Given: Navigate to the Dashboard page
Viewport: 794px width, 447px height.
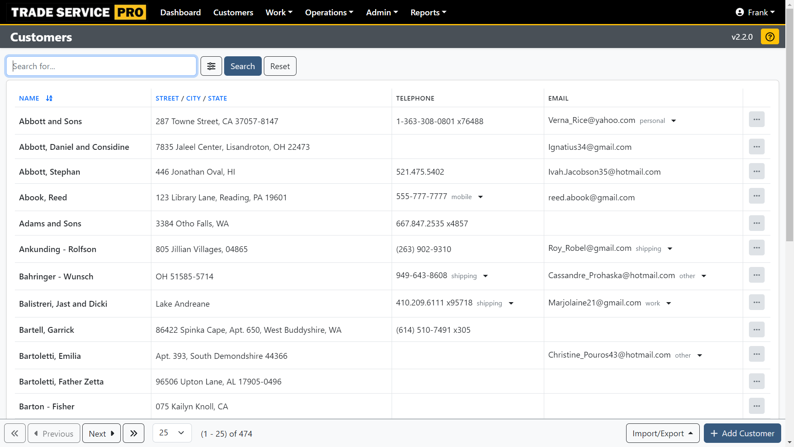Looking at the screenshot, I should point(180,12).
